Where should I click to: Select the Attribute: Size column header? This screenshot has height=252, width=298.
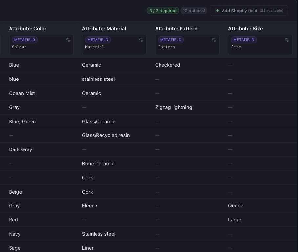click(x=245, y=29)
